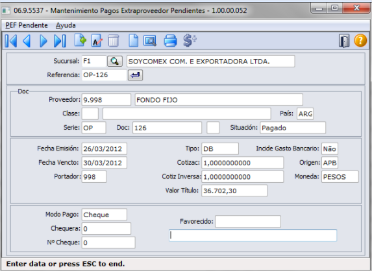Click the Favorecido code field
Viewport: 372px width, 271px height.
click(x=248, y=222)
